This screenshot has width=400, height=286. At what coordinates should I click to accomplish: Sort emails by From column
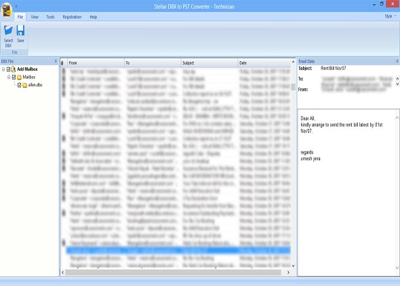coord(95,63)
